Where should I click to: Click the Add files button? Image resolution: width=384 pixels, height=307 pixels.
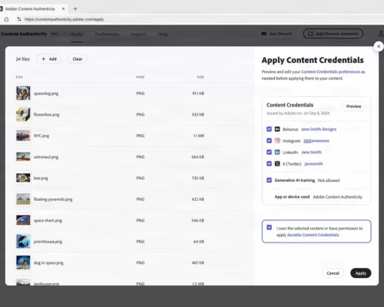[x=49, y=59]
